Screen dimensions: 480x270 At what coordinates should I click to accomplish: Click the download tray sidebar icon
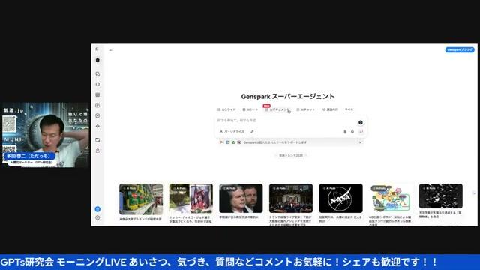tap(97, 151)
